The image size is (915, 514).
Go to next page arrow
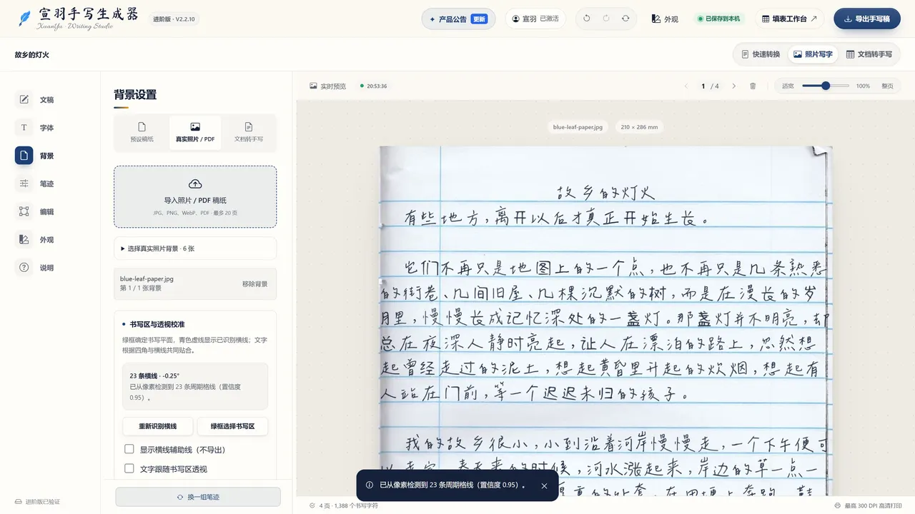733,86
